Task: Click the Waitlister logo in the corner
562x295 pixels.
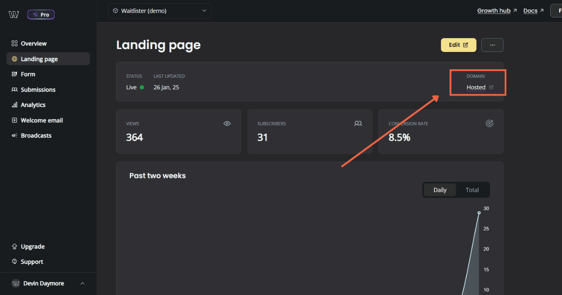Action: [13, 14]
